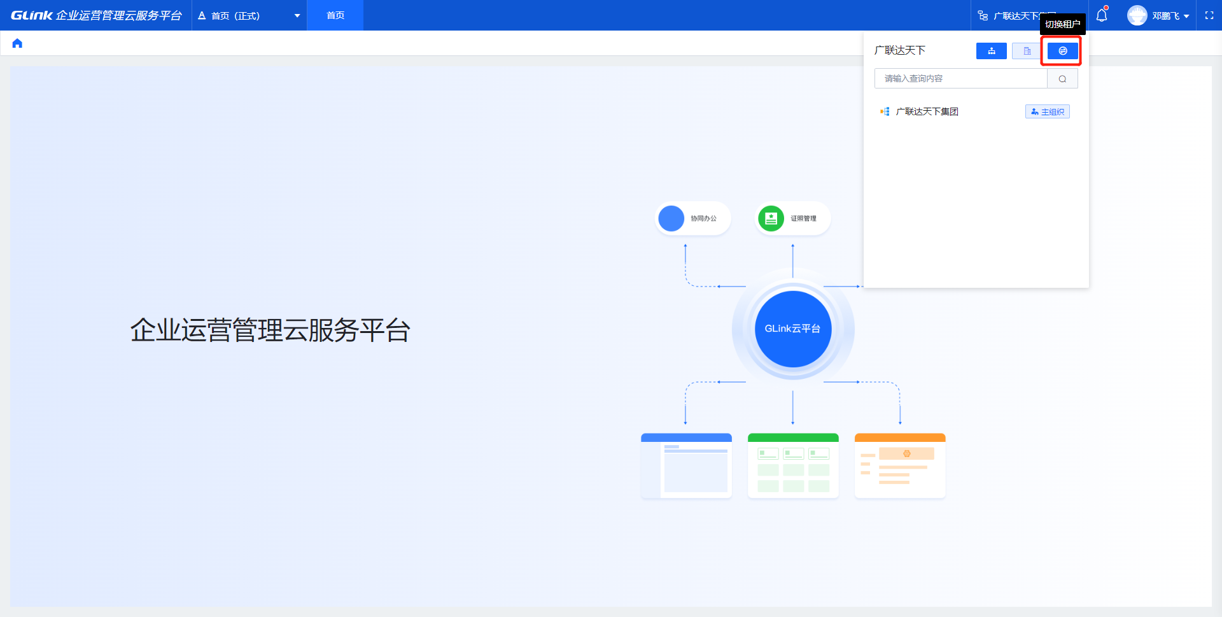Viewport: 1222px width, 617px height.
Task: Click the green 证照管理 icon
Action: 771,218
